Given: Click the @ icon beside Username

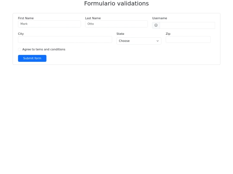Looking at the screenshot, I should (x=156, y=25).
